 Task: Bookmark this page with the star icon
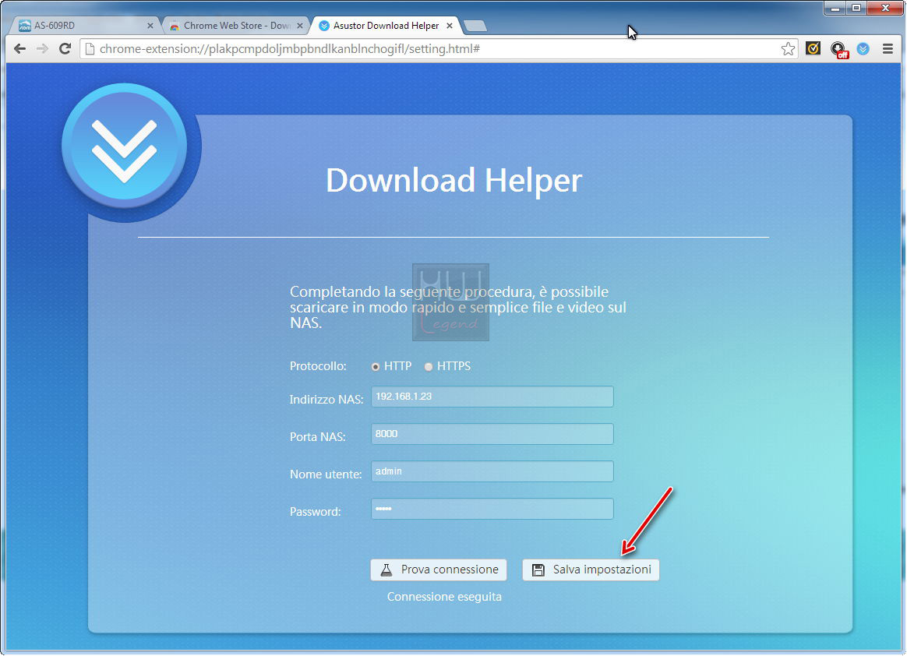(x=788, y=48)
